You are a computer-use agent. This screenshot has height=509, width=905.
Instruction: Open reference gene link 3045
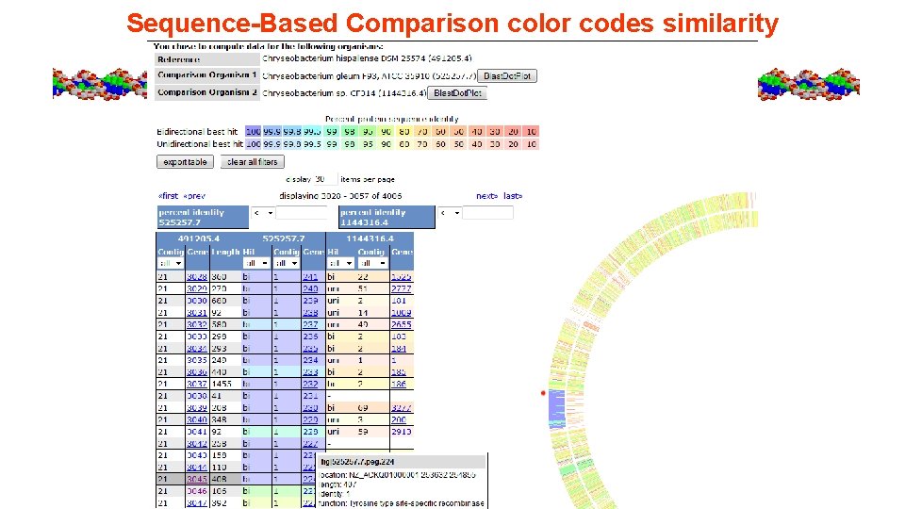coord(197,480)
